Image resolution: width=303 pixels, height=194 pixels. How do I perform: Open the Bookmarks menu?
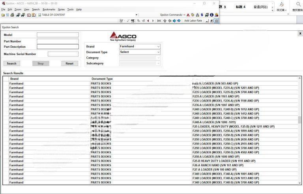click(x=49, y=9)
